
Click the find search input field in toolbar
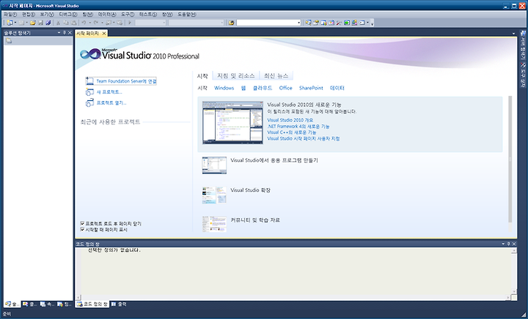pos(267,23)
